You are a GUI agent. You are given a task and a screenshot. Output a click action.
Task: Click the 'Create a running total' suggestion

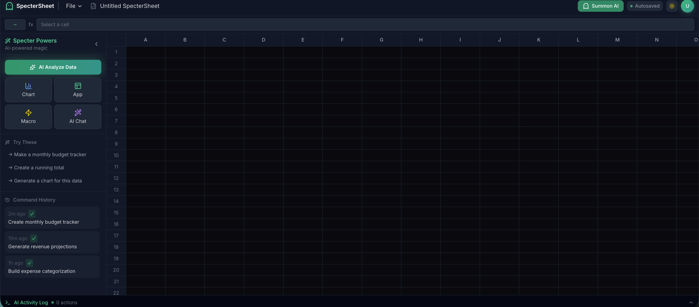(x=39, y=167)
